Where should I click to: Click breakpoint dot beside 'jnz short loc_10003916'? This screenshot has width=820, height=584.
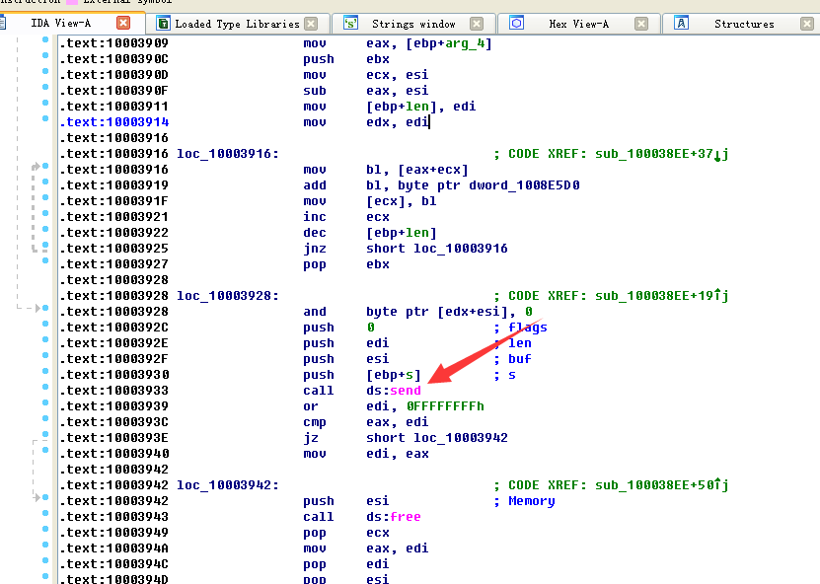pos(45,245)
